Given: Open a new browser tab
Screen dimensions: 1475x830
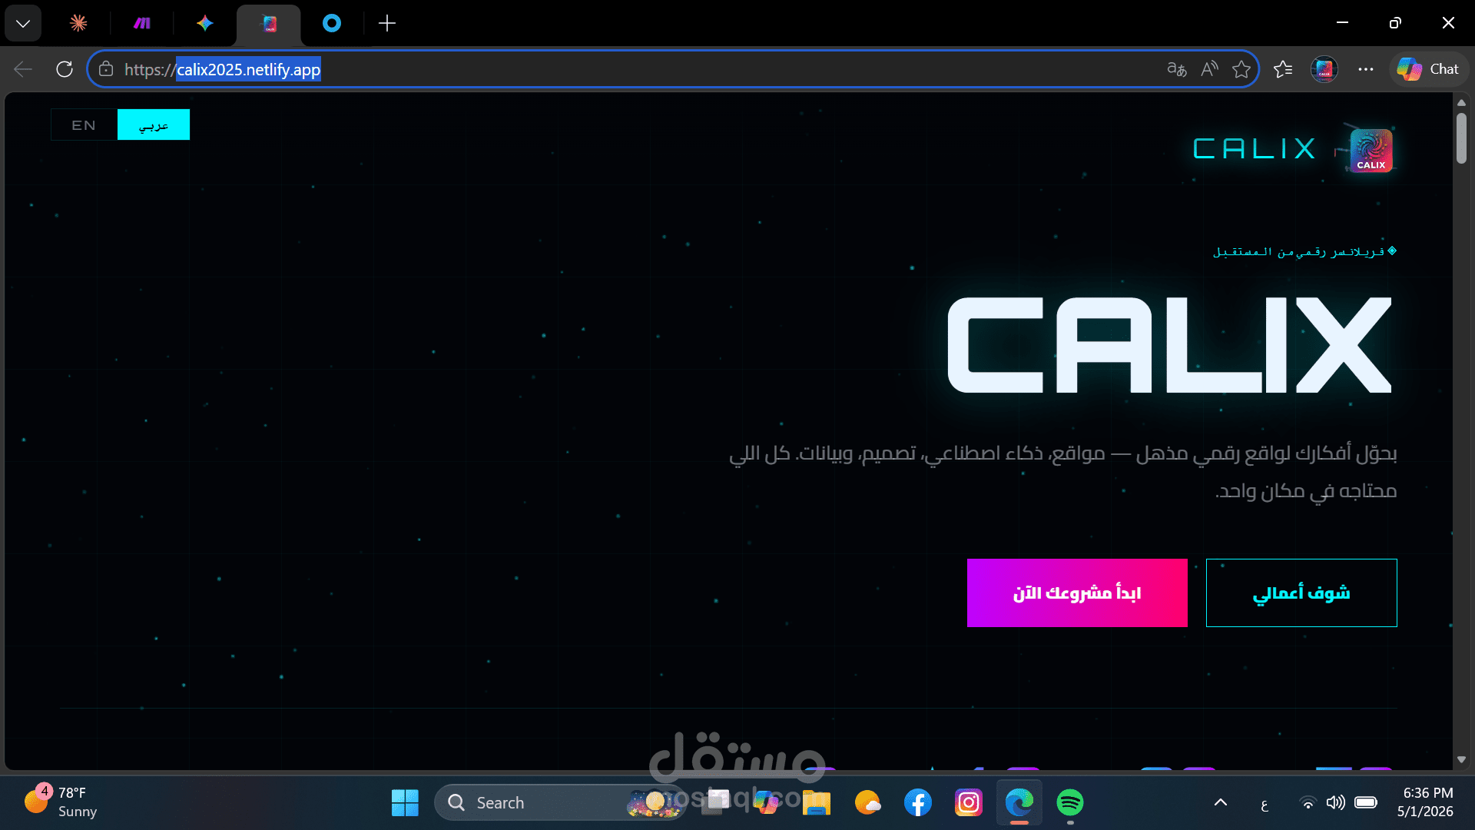Looking at the screenshot, I should click(387, 23).
